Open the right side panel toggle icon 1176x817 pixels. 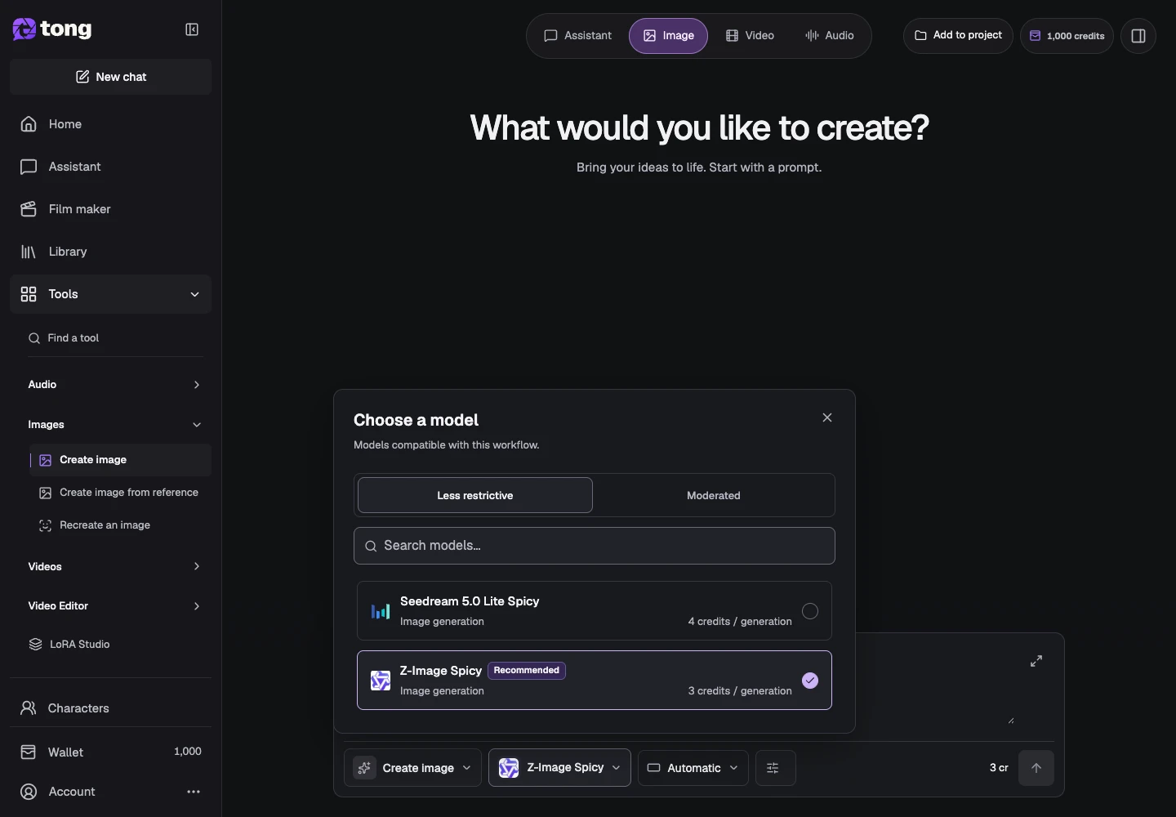coord(1138,36)
